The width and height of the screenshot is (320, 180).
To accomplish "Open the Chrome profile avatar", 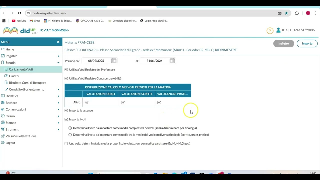I will pyautogui.click(x=308, y=13).
